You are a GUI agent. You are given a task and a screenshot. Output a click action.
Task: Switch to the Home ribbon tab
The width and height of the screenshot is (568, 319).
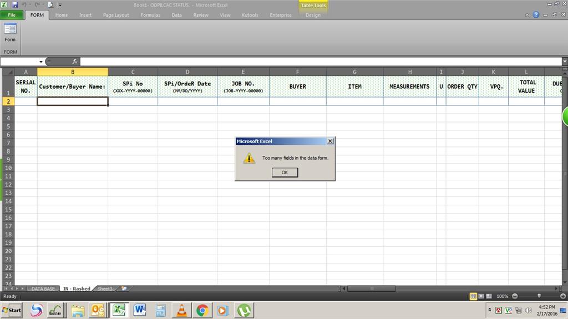point(62,15)
